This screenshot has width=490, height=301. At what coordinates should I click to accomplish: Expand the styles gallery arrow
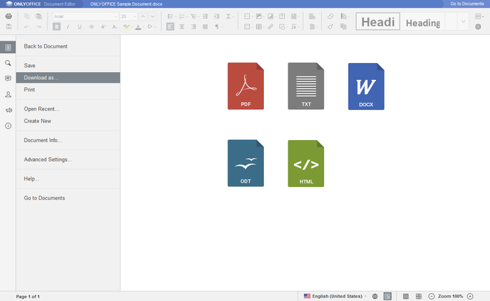pyautogui.click(x=463, y=22)
